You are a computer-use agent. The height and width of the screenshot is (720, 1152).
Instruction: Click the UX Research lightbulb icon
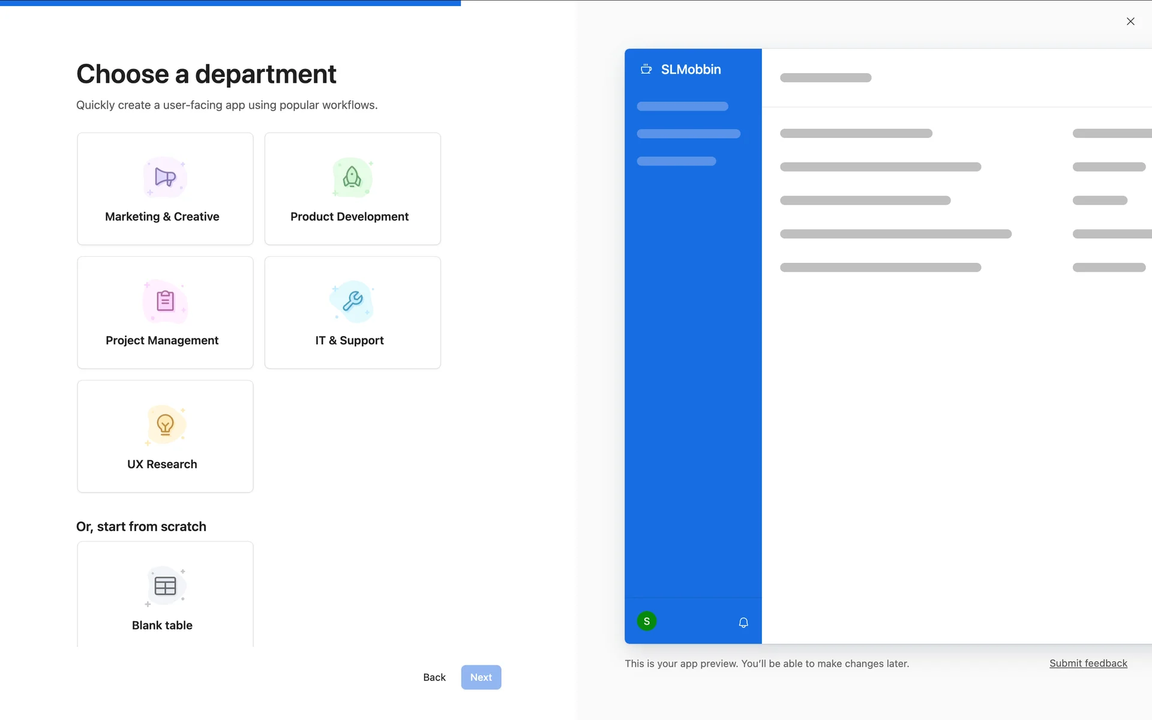click(165, 425)
